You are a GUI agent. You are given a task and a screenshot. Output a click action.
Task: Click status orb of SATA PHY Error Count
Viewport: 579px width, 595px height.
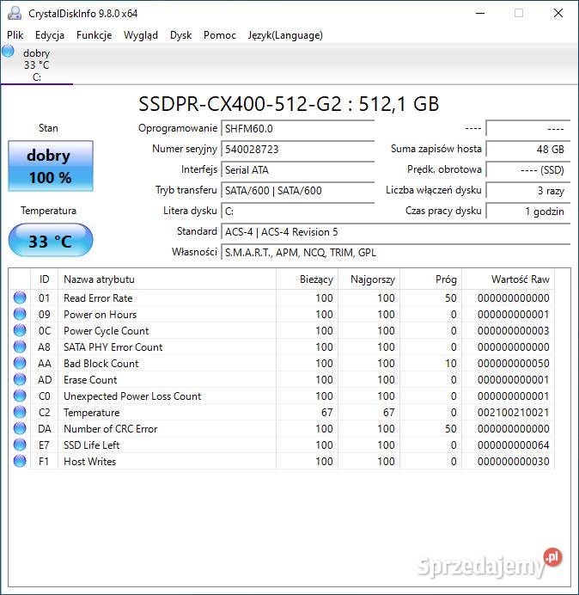pyautogui.click(x=20, y=347)
